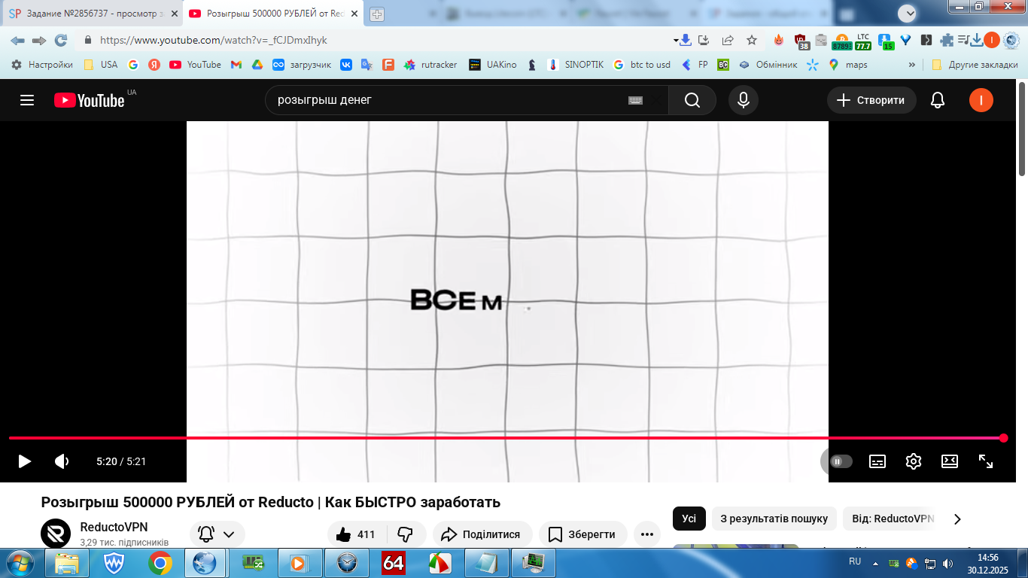This screenshot has height=578, width=1028.
Task: Open the LTC price extension
Action: point(863,41)
